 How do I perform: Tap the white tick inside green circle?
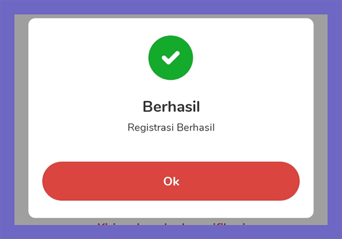171,58
